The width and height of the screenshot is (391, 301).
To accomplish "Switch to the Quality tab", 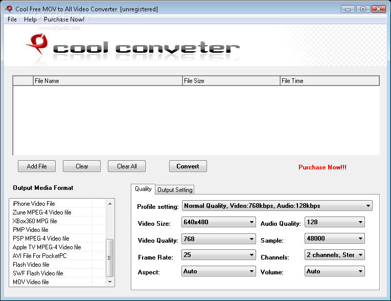I will tap(143, 189).
